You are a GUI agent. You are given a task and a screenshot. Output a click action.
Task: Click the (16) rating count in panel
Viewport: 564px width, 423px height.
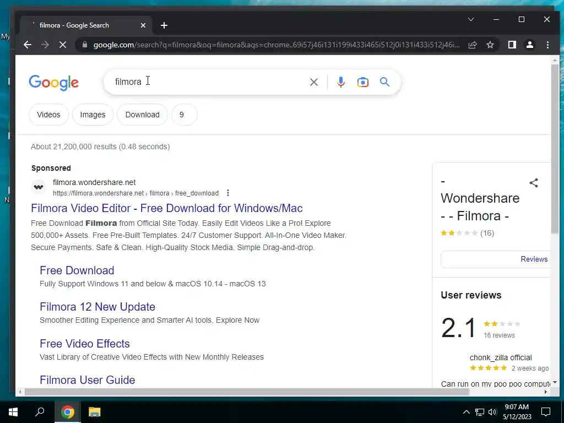(487, 233)
